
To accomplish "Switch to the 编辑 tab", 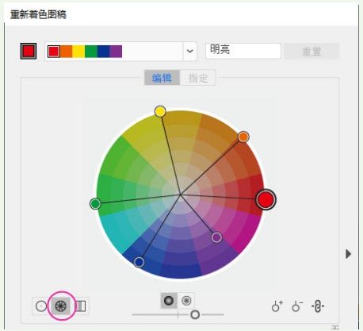I will [162, 78].
